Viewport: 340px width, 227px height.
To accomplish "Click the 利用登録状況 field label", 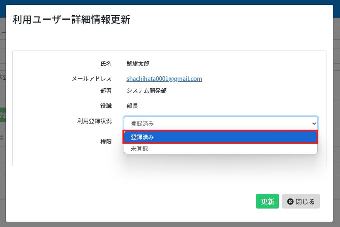I will click(94, 121).
